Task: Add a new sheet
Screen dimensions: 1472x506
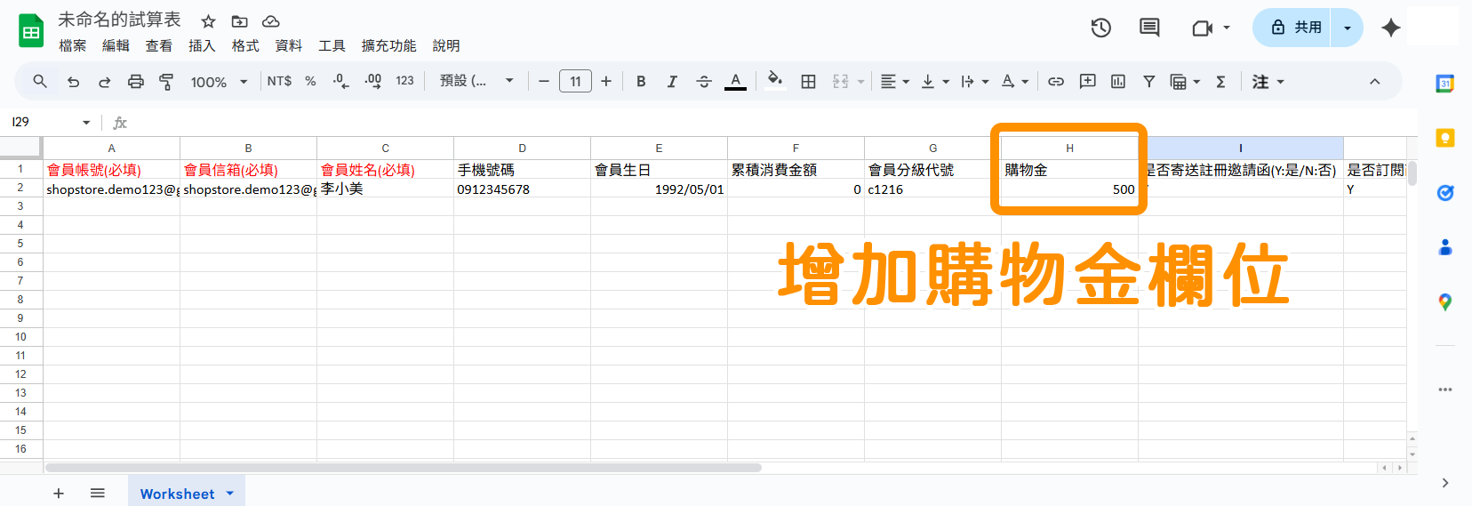Action: pos(59,494)
